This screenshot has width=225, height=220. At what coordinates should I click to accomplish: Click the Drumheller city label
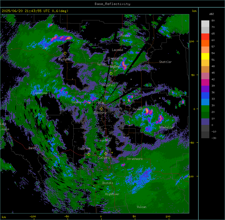(x=167, y=127)
